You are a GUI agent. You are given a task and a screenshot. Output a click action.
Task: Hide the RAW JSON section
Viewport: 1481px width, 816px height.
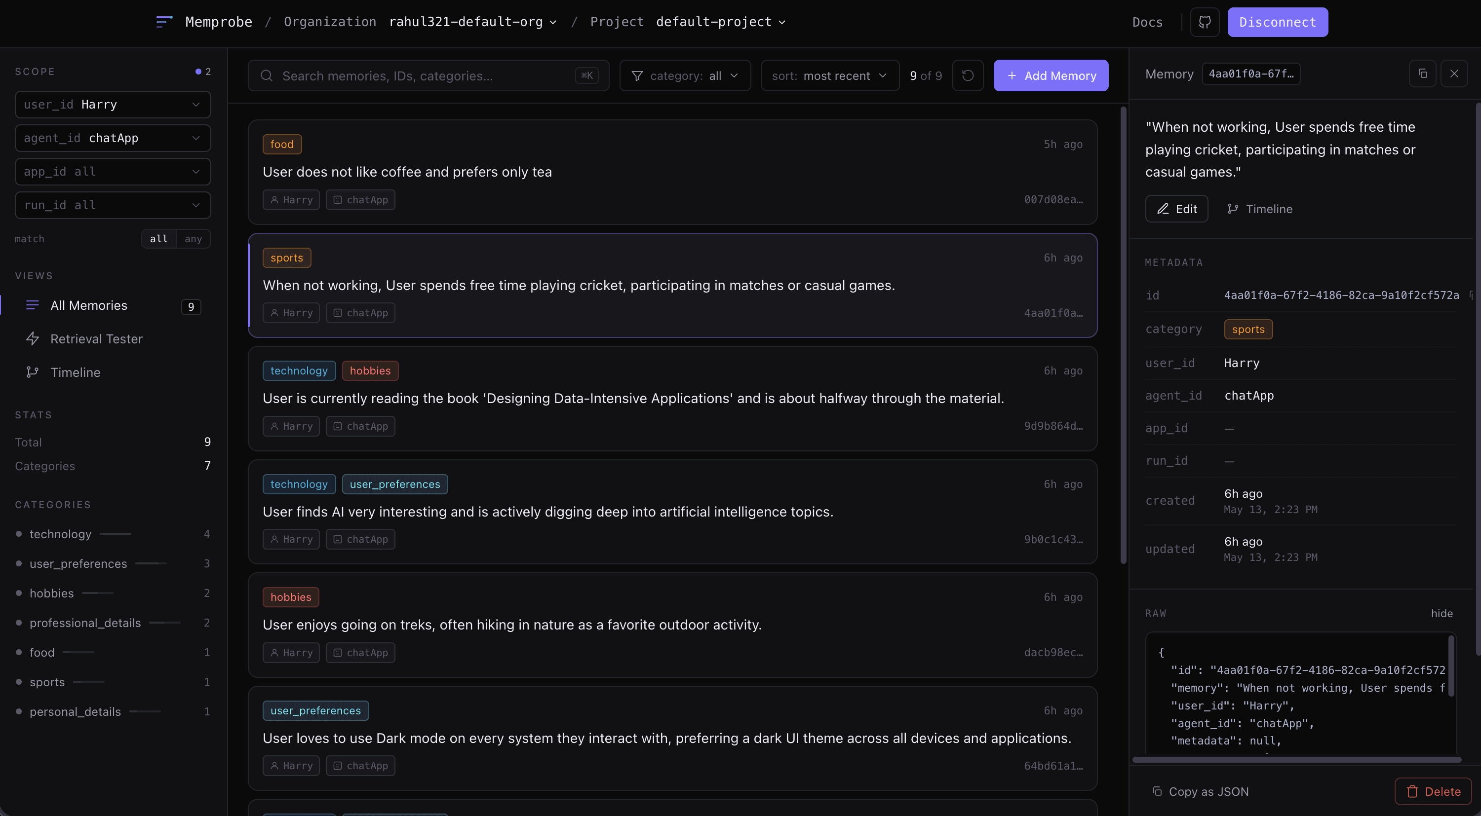pos(1442,613)
